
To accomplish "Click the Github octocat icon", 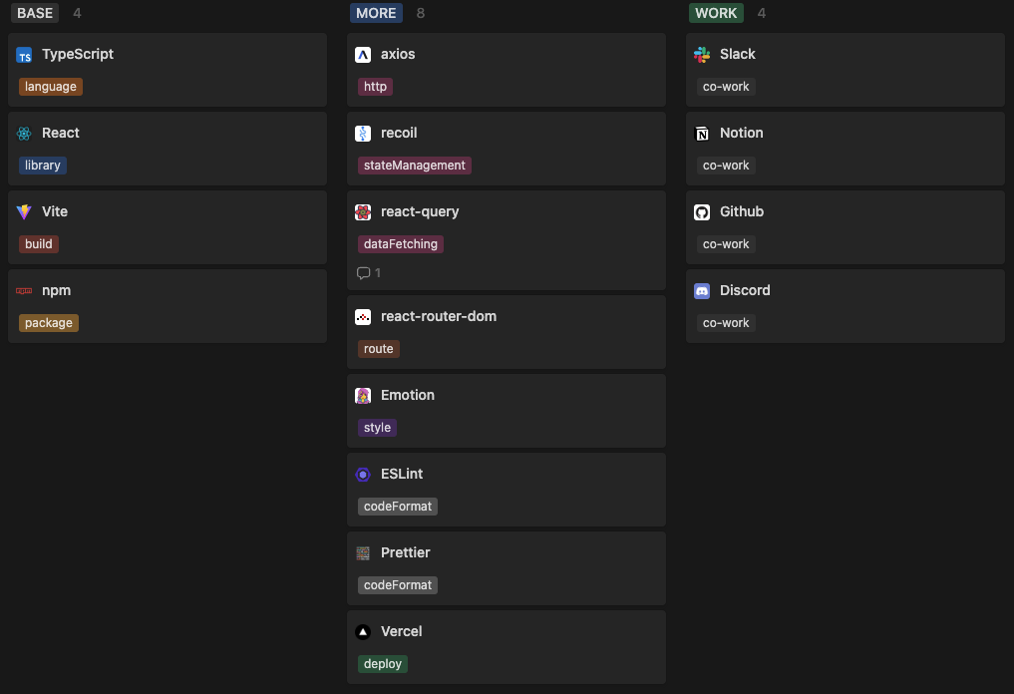I will (702, 212).
